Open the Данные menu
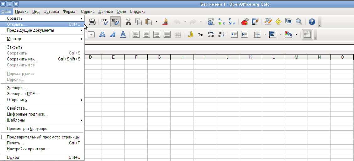The width and height of the screenshot is (354, 161). tap(105, 12)
